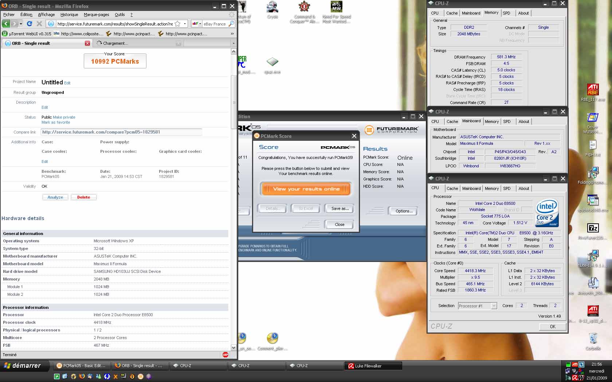Open URL bar history dropdown arrow

point(185,24)
